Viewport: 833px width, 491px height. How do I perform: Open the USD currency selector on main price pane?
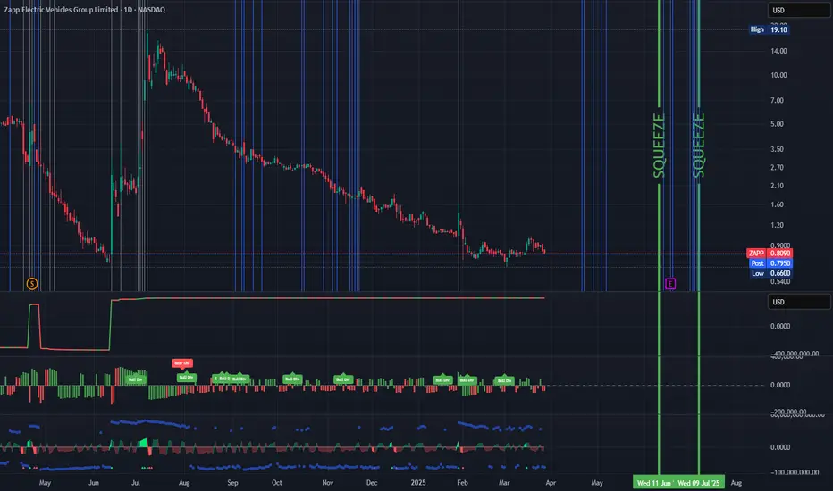(x=799, y=10)
